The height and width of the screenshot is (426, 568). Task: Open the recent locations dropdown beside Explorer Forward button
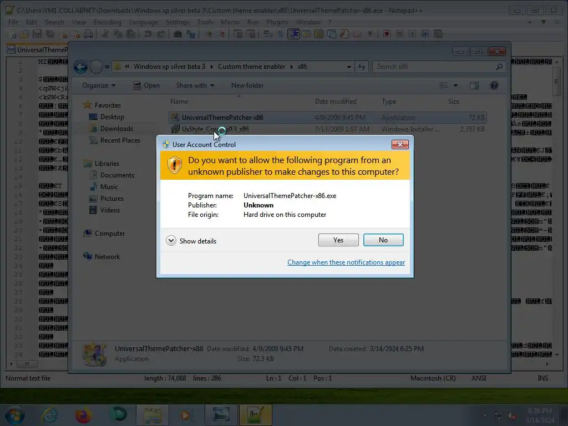(107, 67)
